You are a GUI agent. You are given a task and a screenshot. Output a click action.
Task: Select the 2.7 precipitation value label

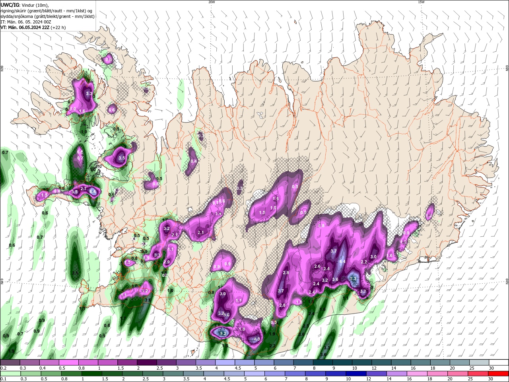pyautogui.click(x=84, y=189)
